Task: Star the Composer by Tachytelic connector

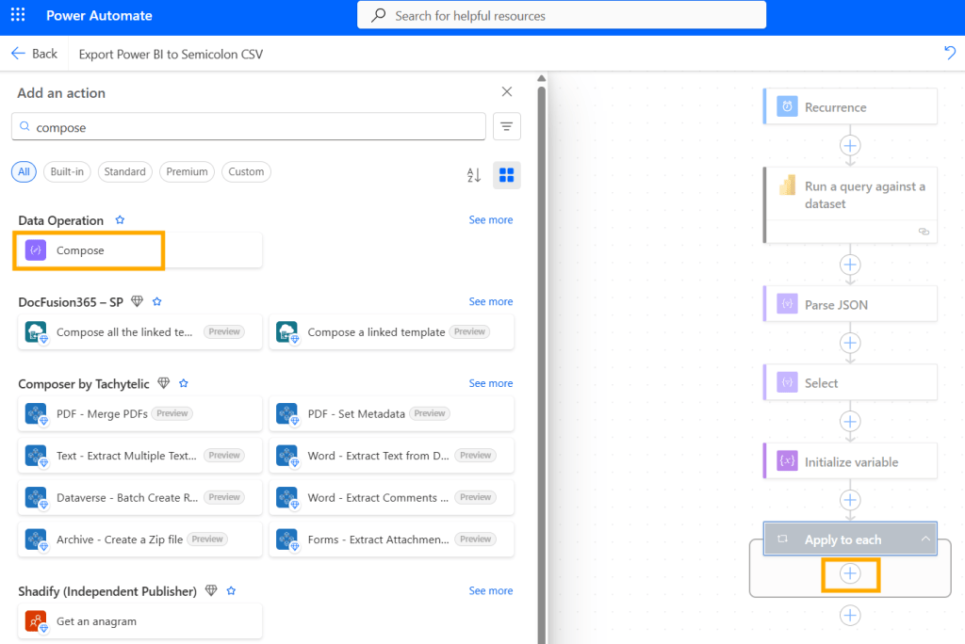Action: 184,383
